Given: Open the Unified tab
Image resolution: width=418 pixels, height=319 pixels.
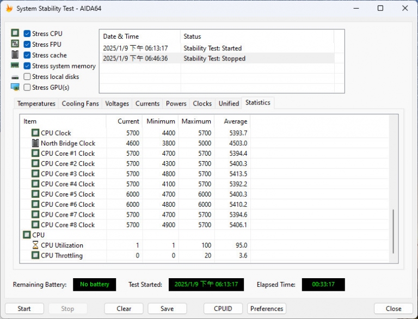Looking at the screenshot, I should (229, 103).
